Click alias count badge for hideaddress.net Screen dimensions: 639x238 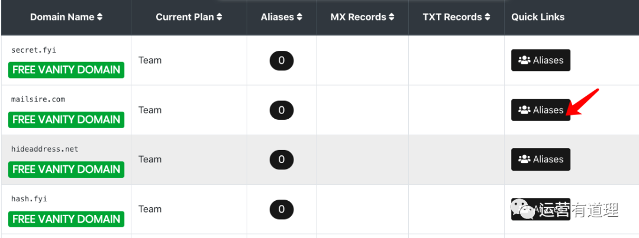[x=282, y=159]
